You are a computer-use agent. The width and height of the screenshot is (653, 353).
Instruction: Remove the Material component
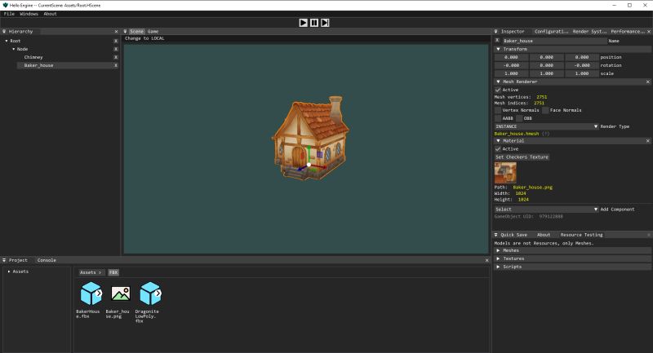[648, 141]
